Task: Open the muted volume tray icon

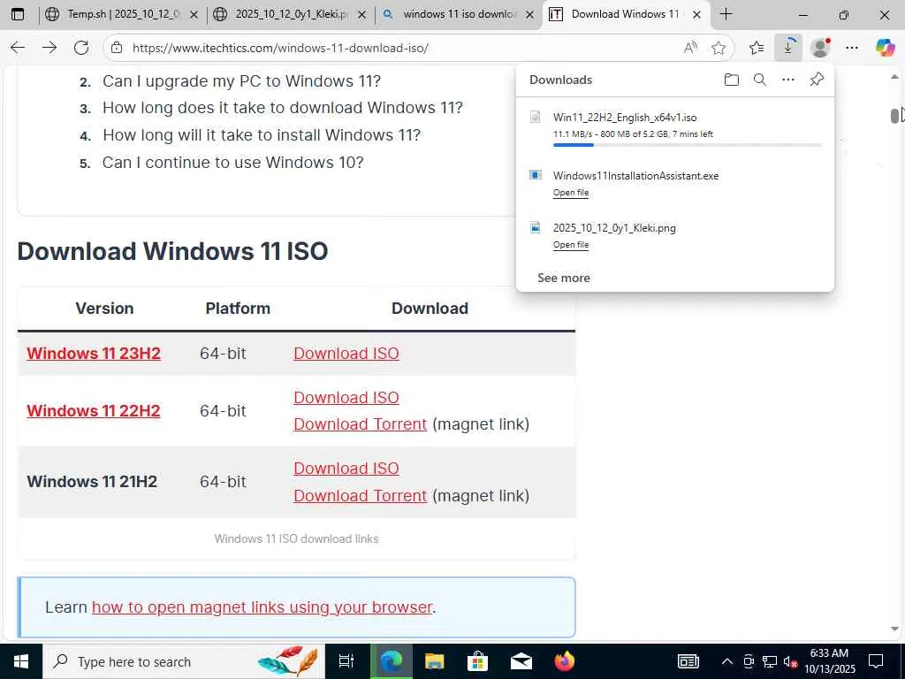Action: tap(789, 661)
